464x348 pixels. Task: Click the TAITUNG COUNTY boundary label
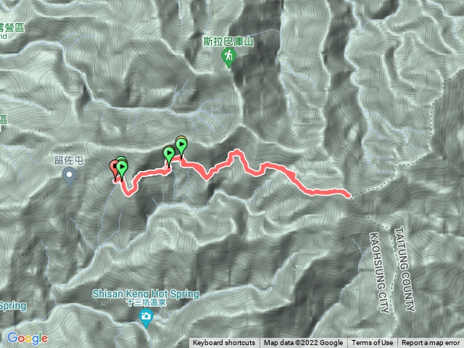[x=405, y=269]
